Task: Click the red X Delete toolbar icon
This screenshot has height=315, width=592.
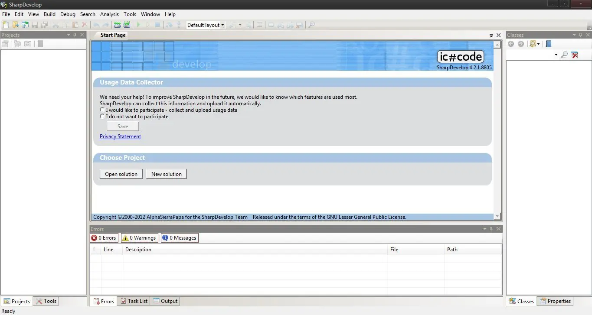Action: pyautogui.click(x=85, y=25)
